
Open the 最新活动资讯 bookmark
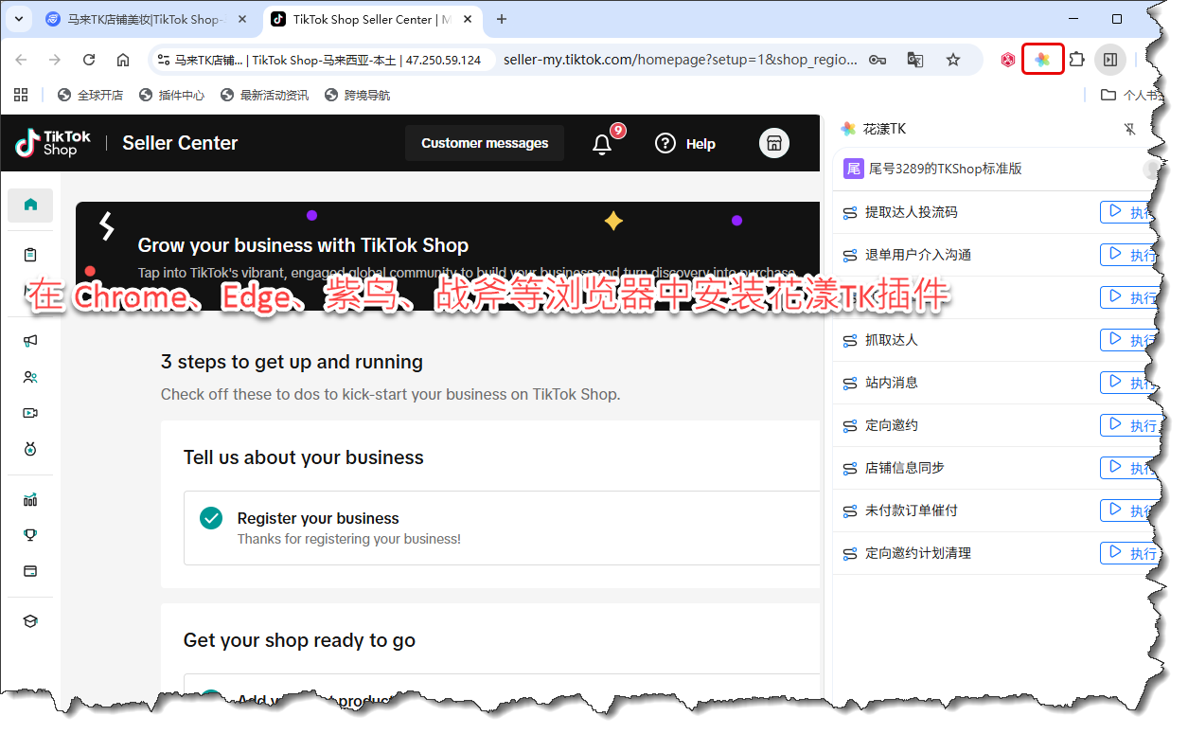pyautogui.click(x=264, y=95)
